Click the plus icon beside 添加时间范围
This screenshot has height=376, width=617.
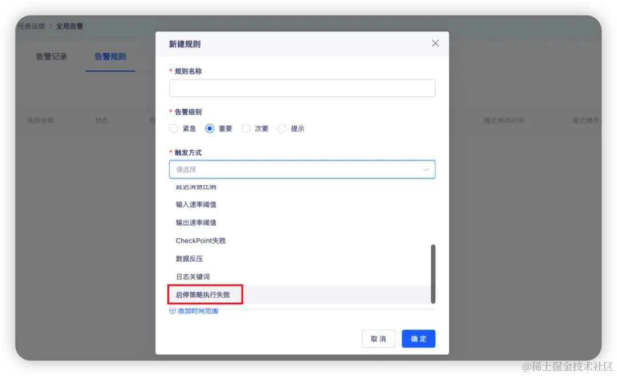[173, 311]
